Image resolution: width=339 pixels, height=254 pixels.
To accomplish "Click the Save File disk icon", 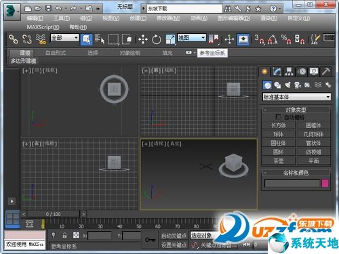I will click(48, 9).
